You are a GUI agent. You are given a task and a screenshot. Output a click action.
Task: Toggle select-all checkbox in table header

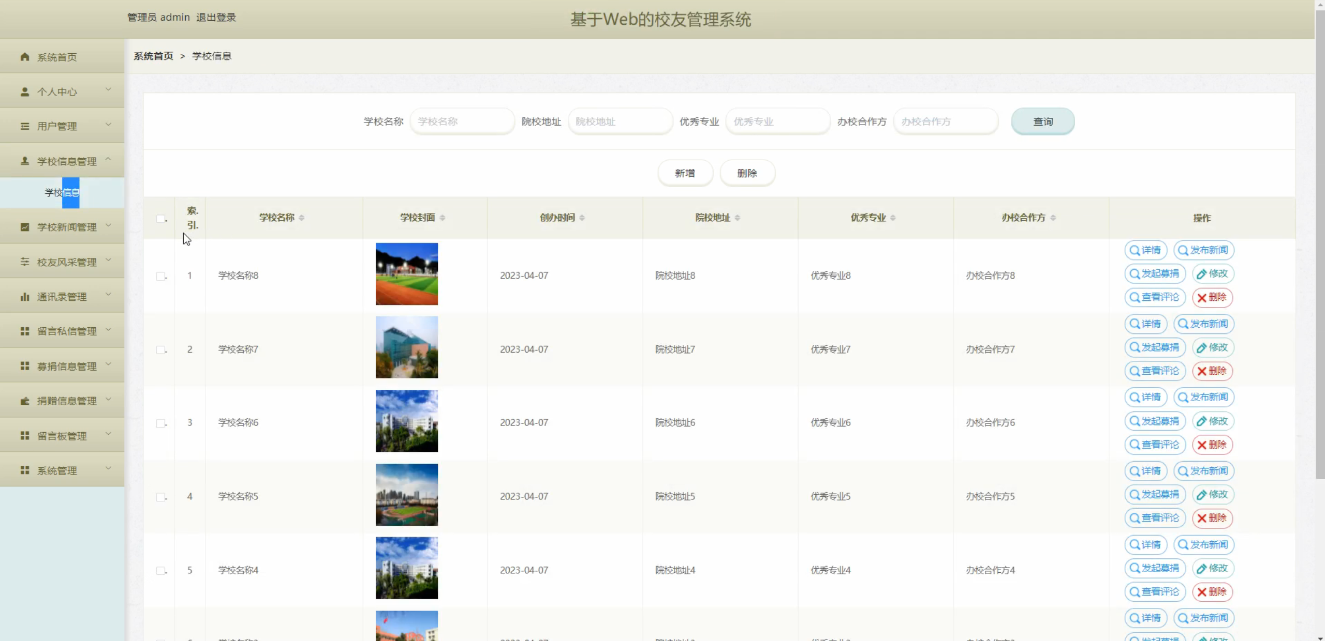point(161,219)
